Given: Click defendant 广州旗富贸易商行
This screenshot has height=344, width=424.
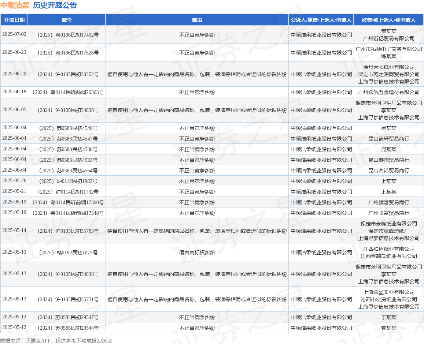Looking at the screenshot, I should point(388,202).
